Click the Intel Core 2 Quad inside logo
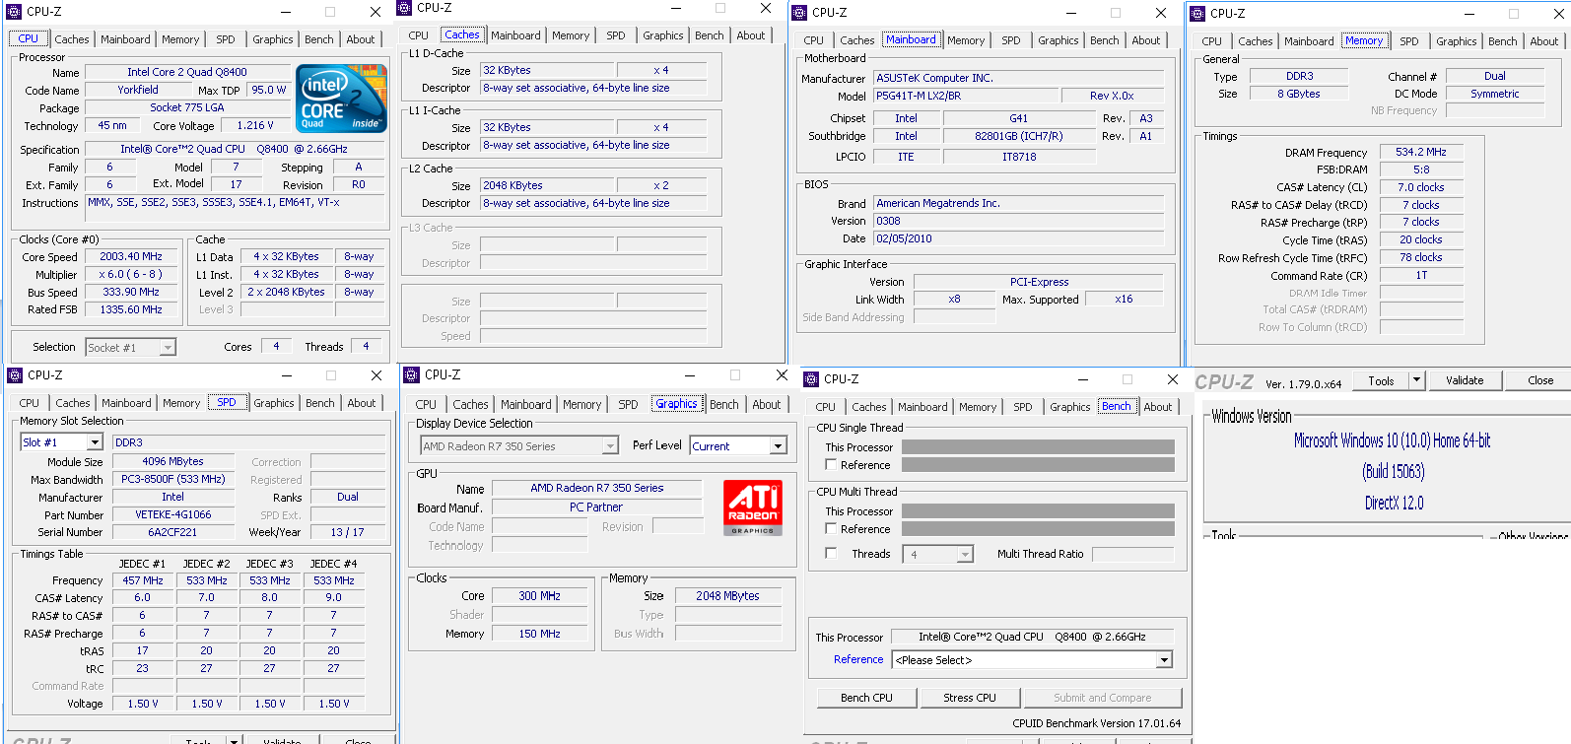 pos(340,99)
